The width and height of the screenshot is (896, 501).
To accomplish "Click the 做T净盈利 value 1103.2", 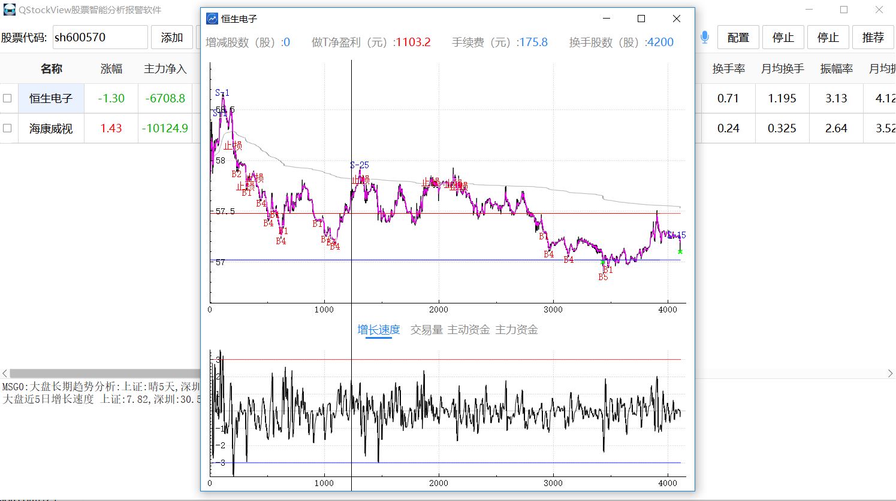I will [413, 42].
